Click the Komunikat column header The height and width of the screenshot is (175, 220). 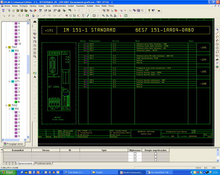click(18, 150)
